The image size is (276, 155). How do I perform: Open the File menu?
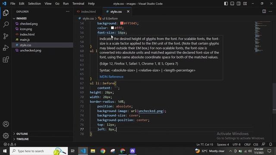click(13, 3)
